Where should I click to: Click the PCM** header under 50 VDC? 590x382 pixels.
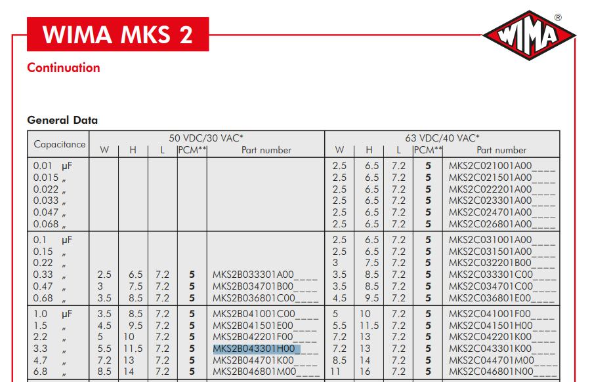[192, 150]
